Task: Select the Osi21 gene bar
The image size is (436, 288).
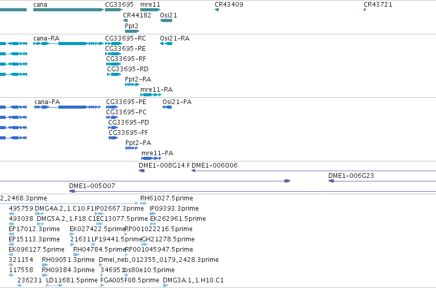Action: coord(166,20)
